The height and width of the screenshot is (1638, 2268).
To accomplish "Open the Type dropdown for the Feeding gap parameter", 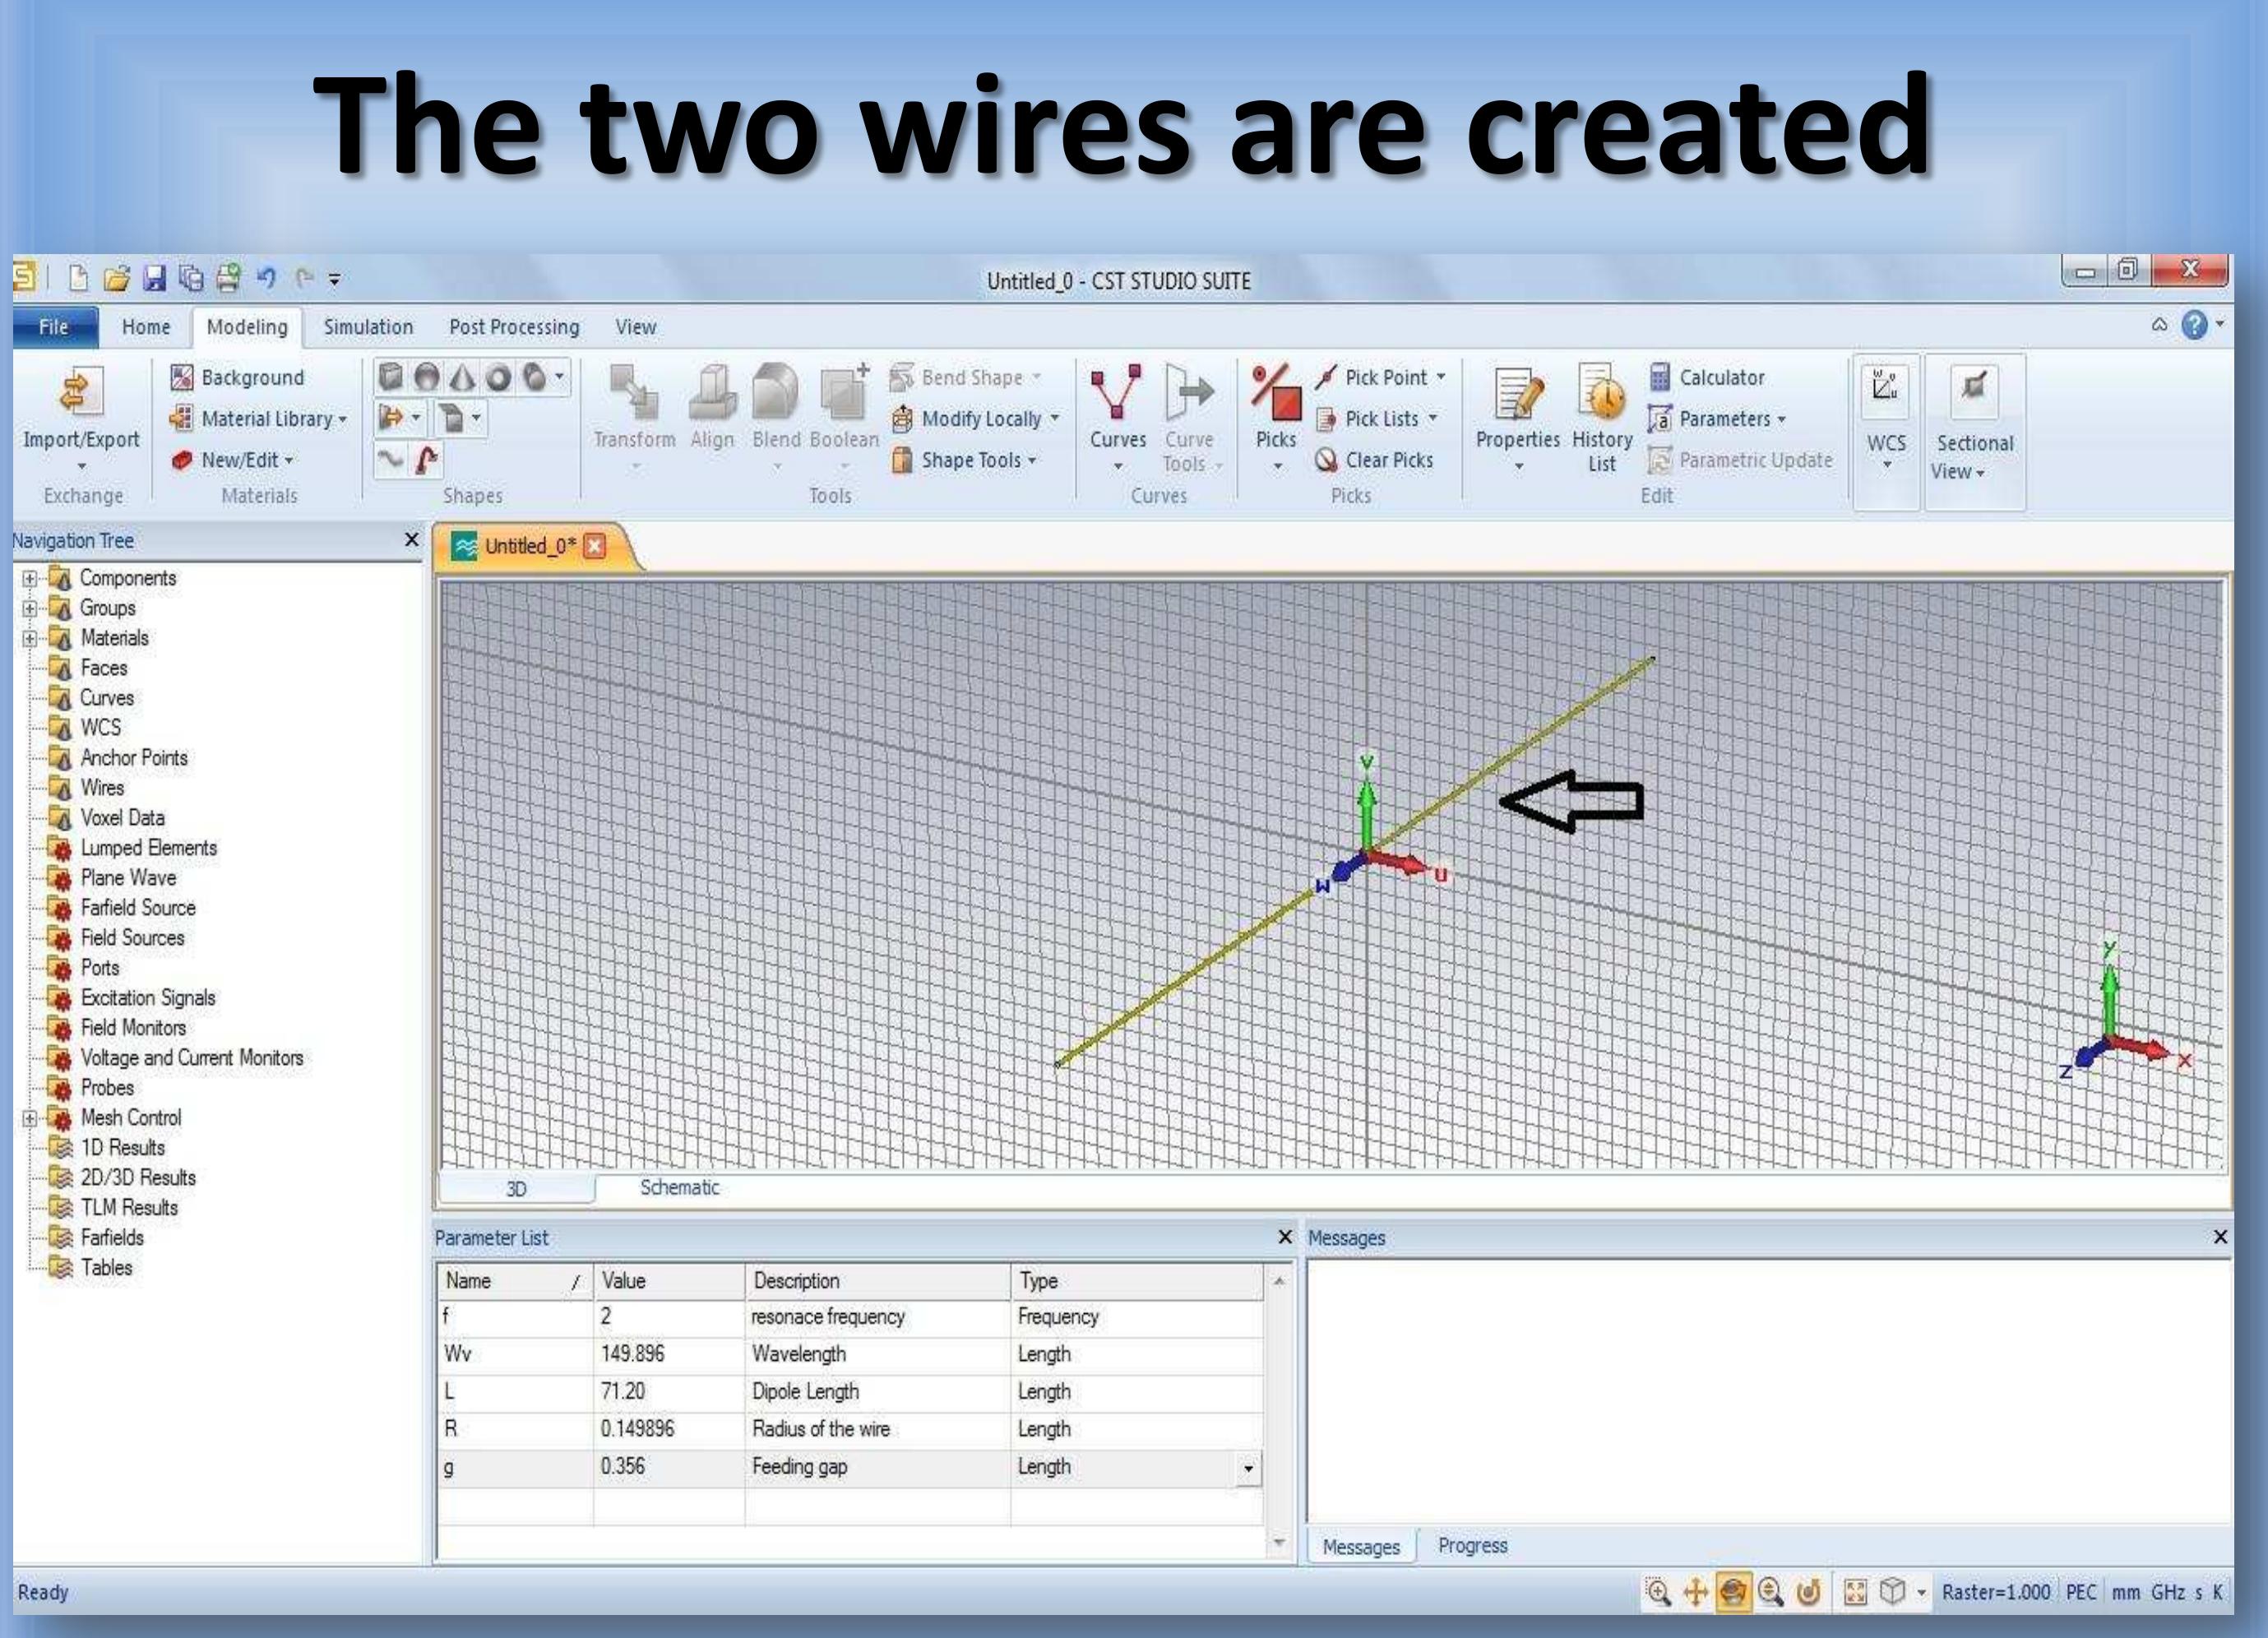I will [x=1247, y=1468].
